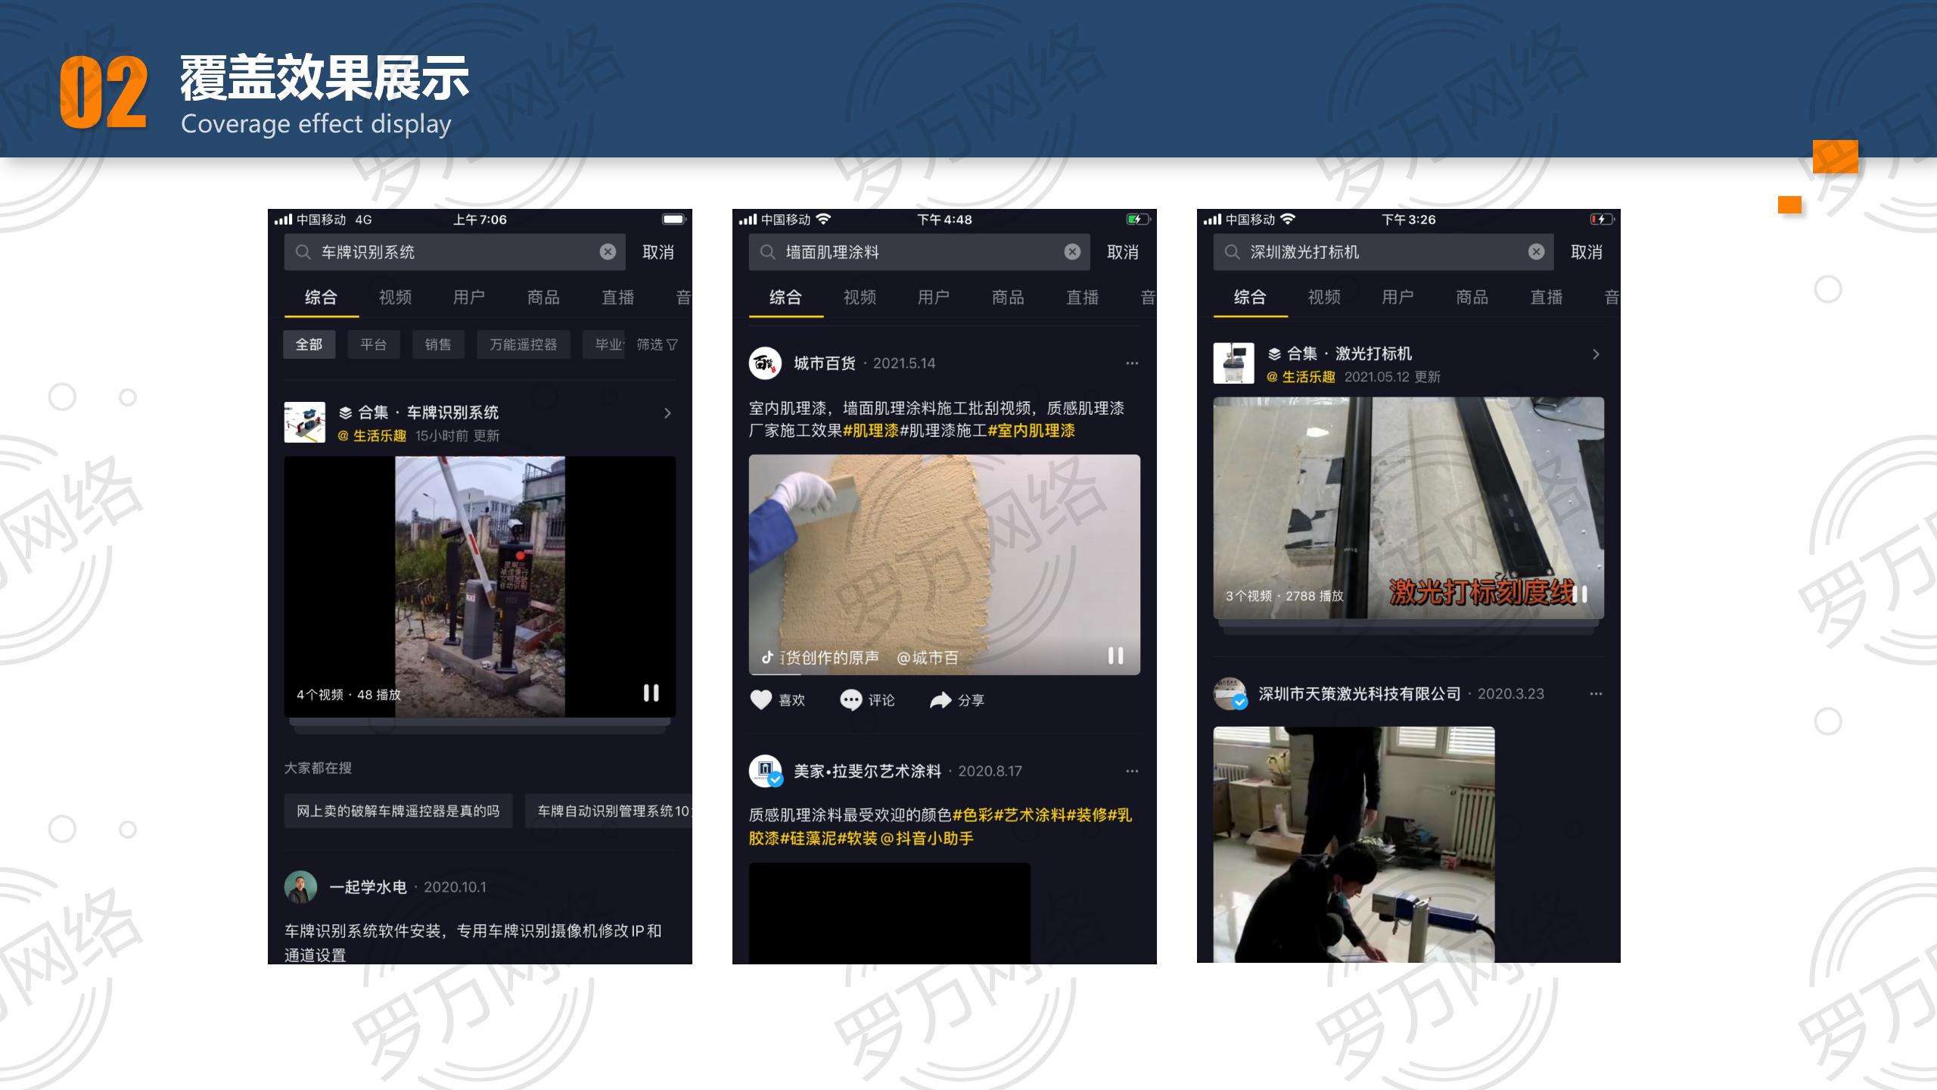1937x1090 pixels.
Task: Open 城市百货 avatar
Action: pos(765,363)
